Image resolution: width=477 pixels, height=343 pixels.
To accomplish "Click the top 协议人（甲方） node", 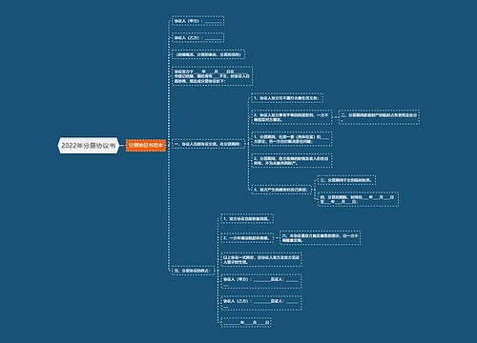I will (197, 21).
